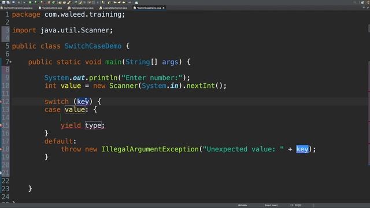Click the 'throw' keyword on line 18
Screen dimensions: 370x208
(x=71, y=149)
